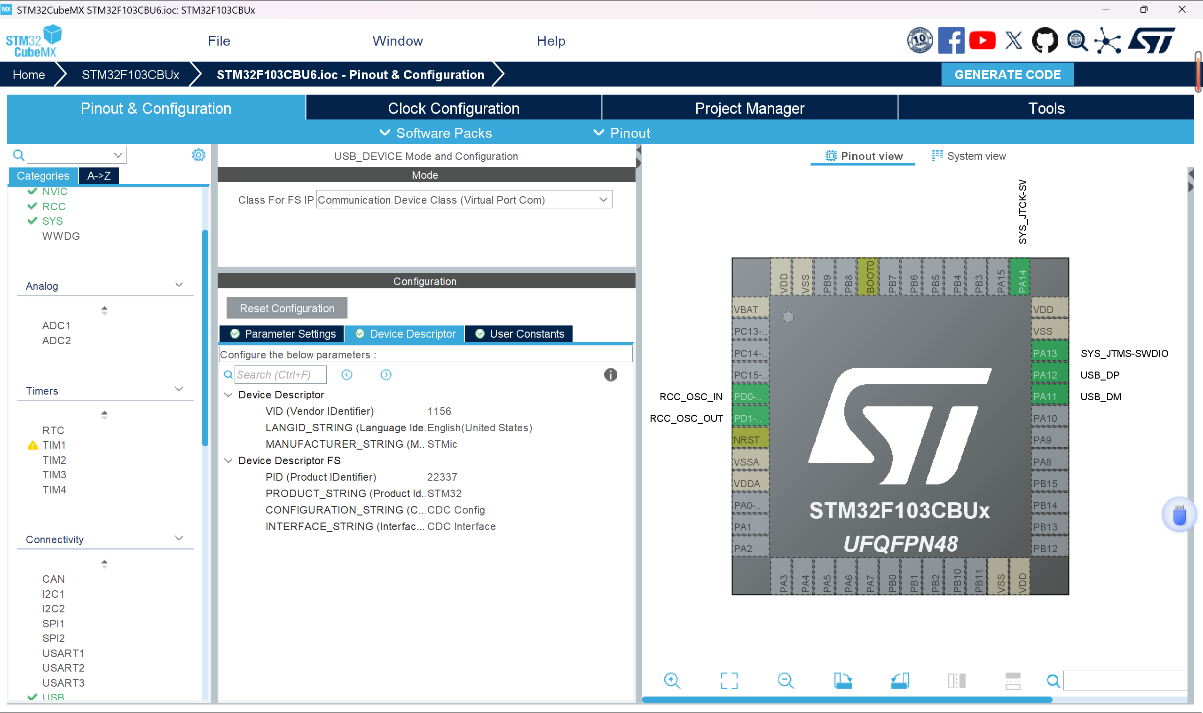Open the File menu
The height and width of the screenshot is (713, 1203).
219,41
